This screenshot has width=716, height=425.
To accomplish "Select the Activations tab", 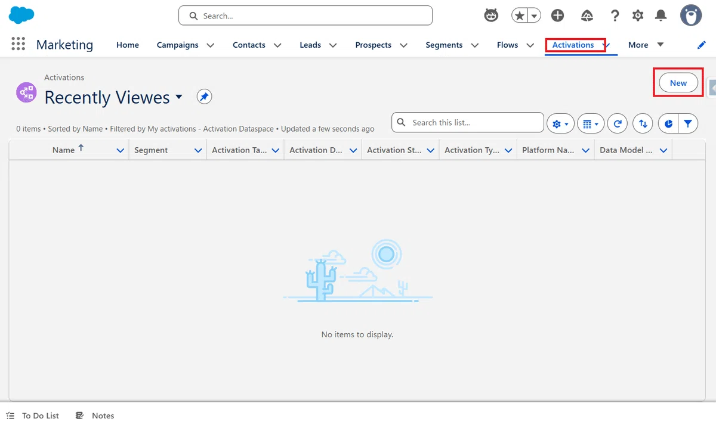I will [573, 45].
